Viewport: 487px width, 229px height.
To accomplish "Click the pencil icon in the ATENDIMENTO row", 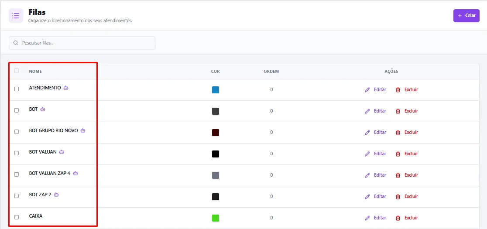I will [367, 90].
